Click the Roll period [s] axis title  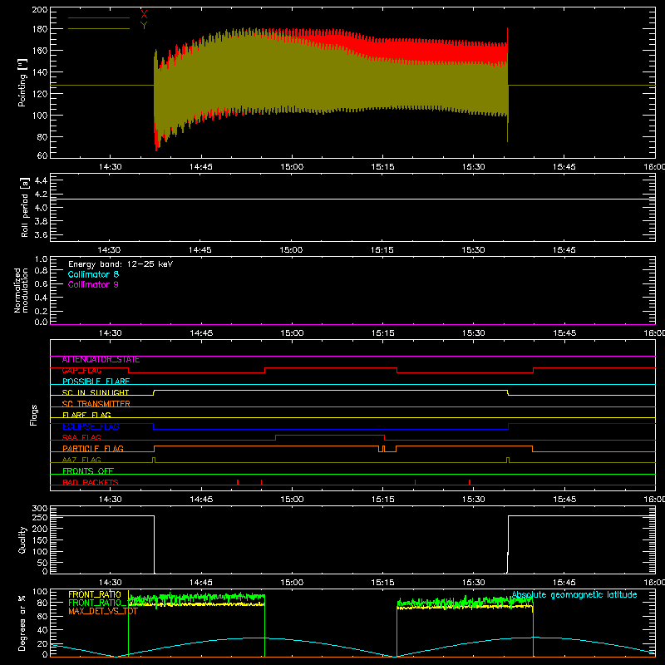point(25,207)
